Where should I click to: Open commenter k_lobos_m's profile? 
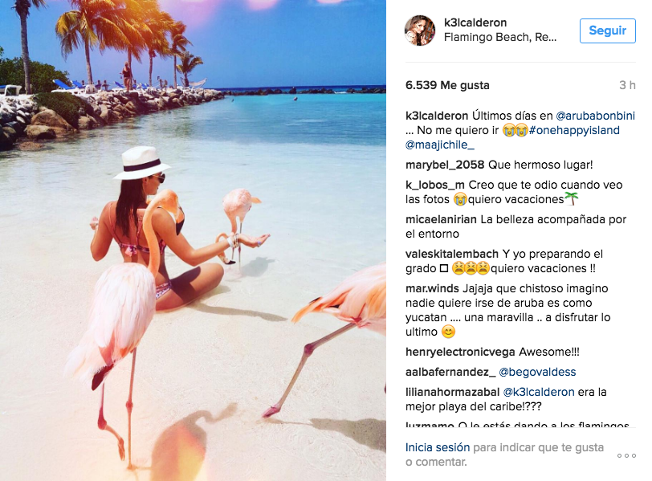(x=435, y=185)
